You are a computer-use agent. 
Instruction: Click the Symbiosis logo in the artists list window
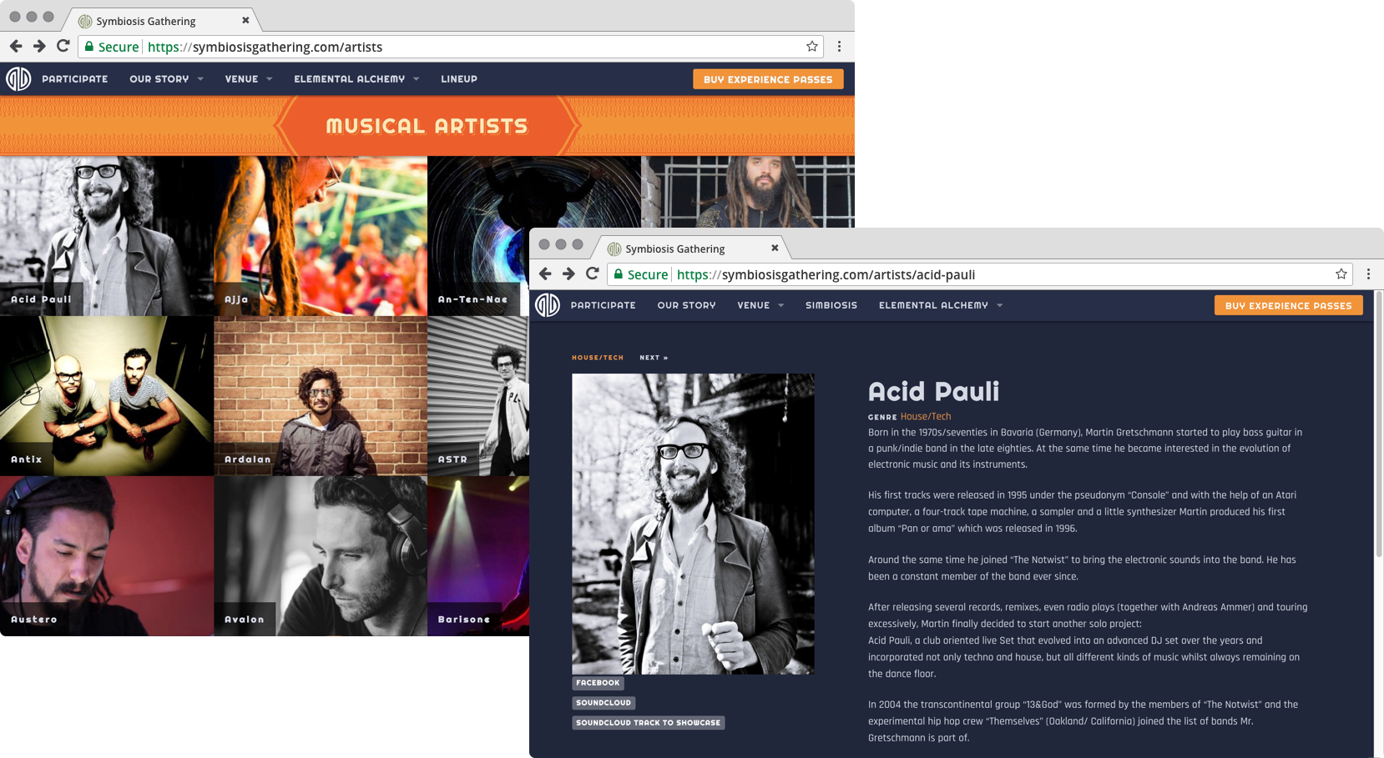click(x=18, y=79)
